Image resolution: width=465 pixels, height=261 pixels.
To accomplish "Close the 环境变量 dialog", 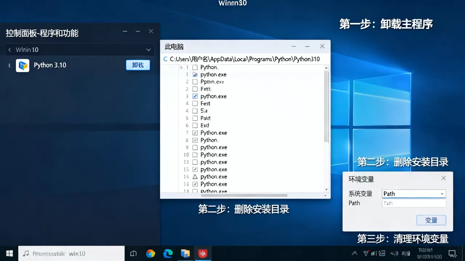I will [444, 178].
